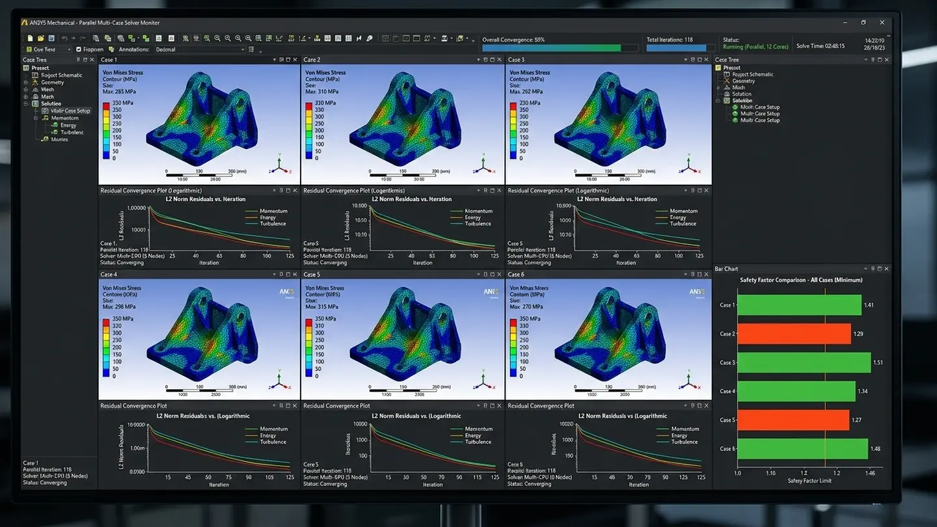This screenshot has height=527, width=937.
Task: Select the Case 5 panel title
Action: point(312,275)
